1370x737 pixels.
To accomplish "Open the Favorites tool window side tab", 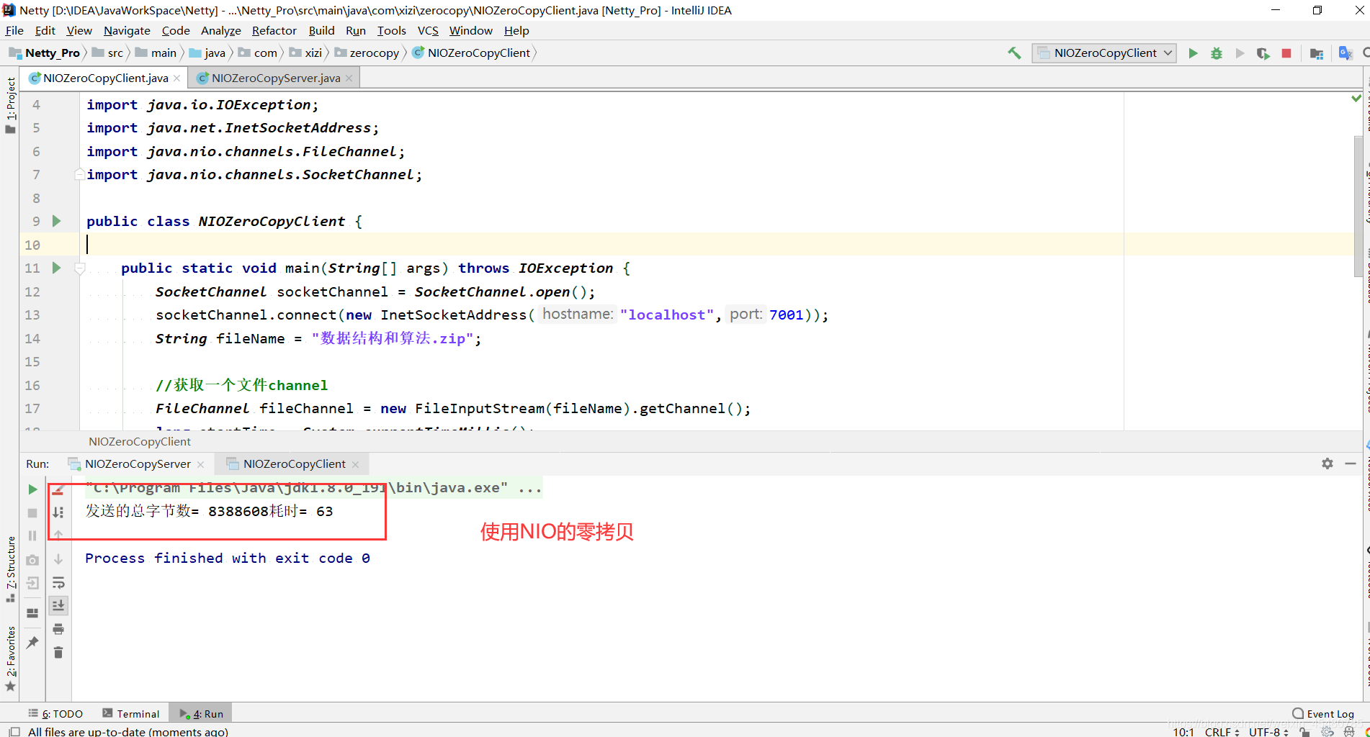I will coord(10,658).
